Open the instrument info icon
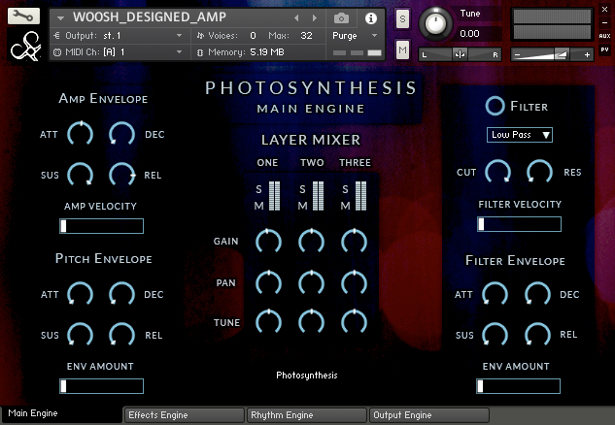The height and width of the screenshot is (425, 615). pyautogui.click(x=370, y=18)
